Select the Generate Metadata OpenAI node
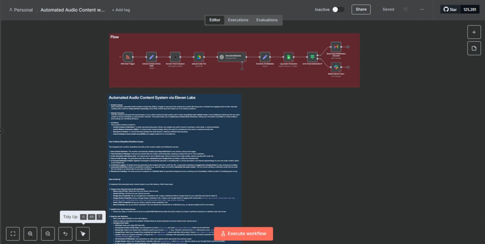The height and width of the screenshot is (244, 485). [232, 57]
